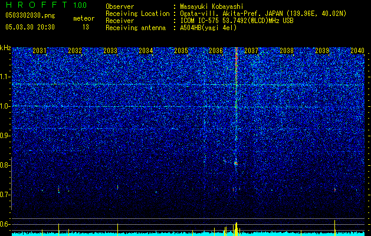Click the HROFFT 1.0.0 title text
This screenshot has height=236, width=371.
tap(46, 5)
